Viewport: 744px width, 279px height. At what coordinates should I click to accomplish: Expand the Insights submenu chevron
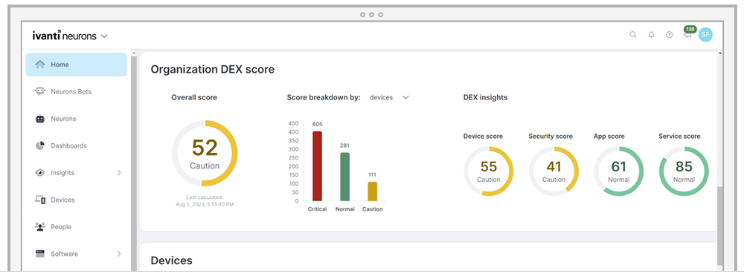(x=119, y=173)
